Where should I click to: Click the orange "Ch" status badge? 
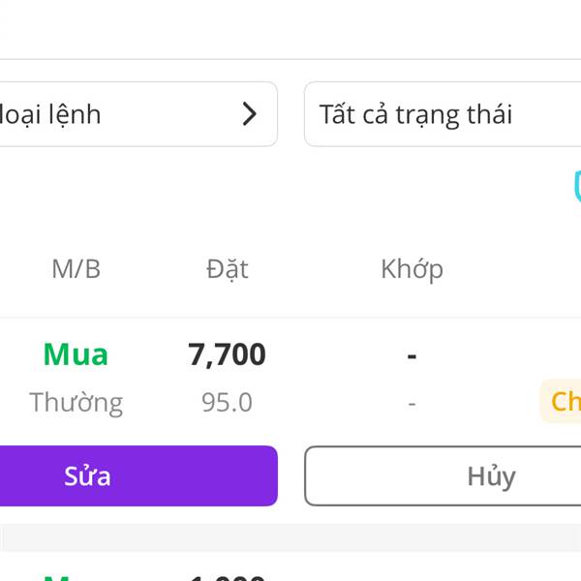coord(561,401)
